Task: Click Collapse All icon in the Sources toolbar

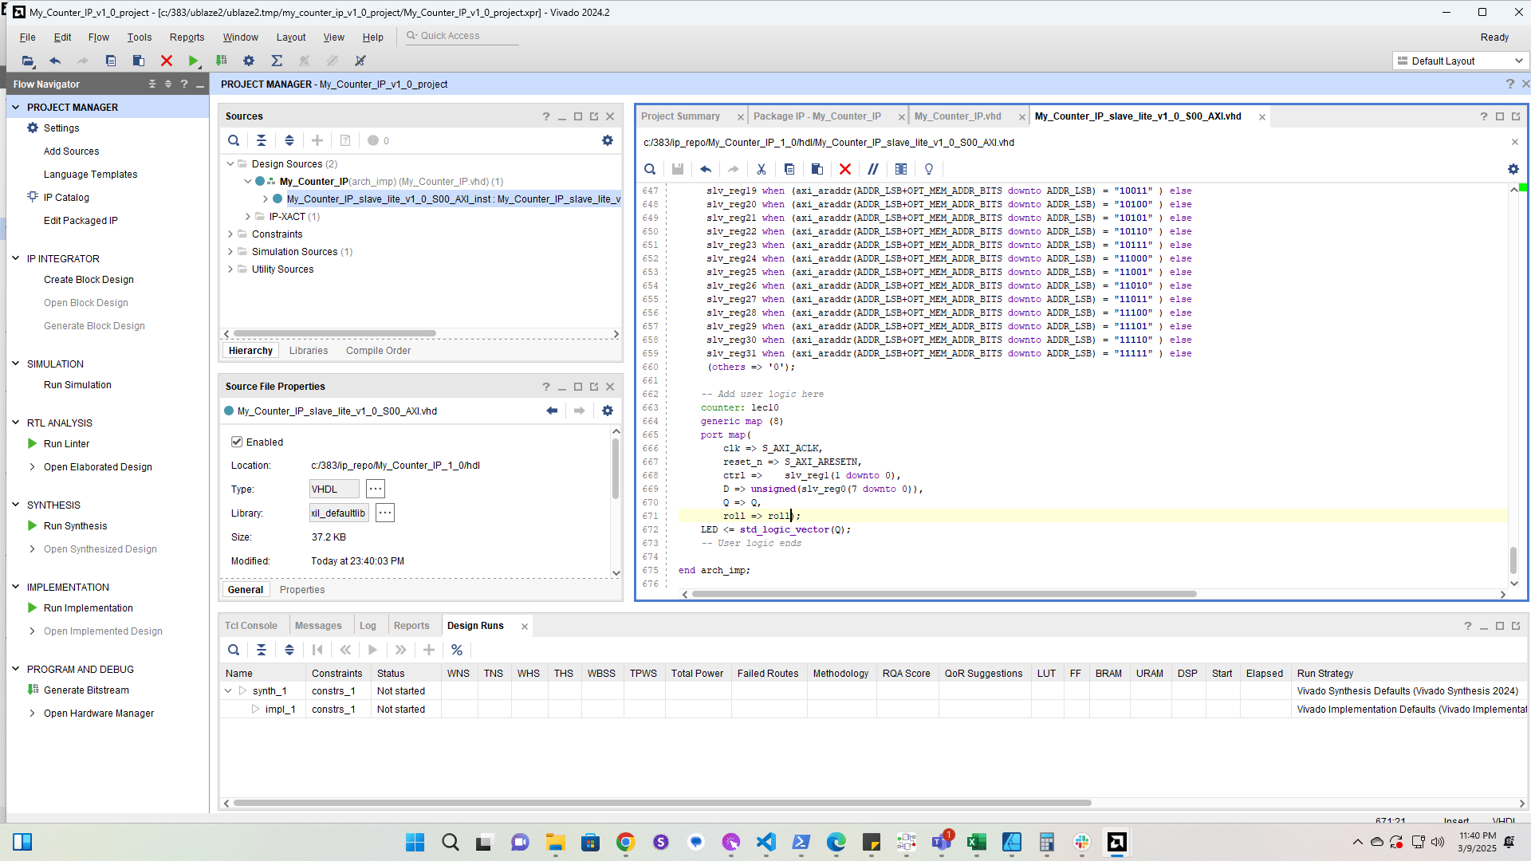Action: pyautogui.click(x=262, y=140)
